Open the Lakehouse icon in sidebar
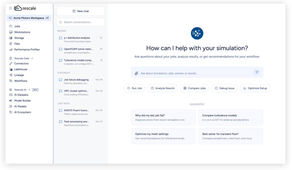Image resolution: width=292 pixels, height=170 pixels. [11, 69]
